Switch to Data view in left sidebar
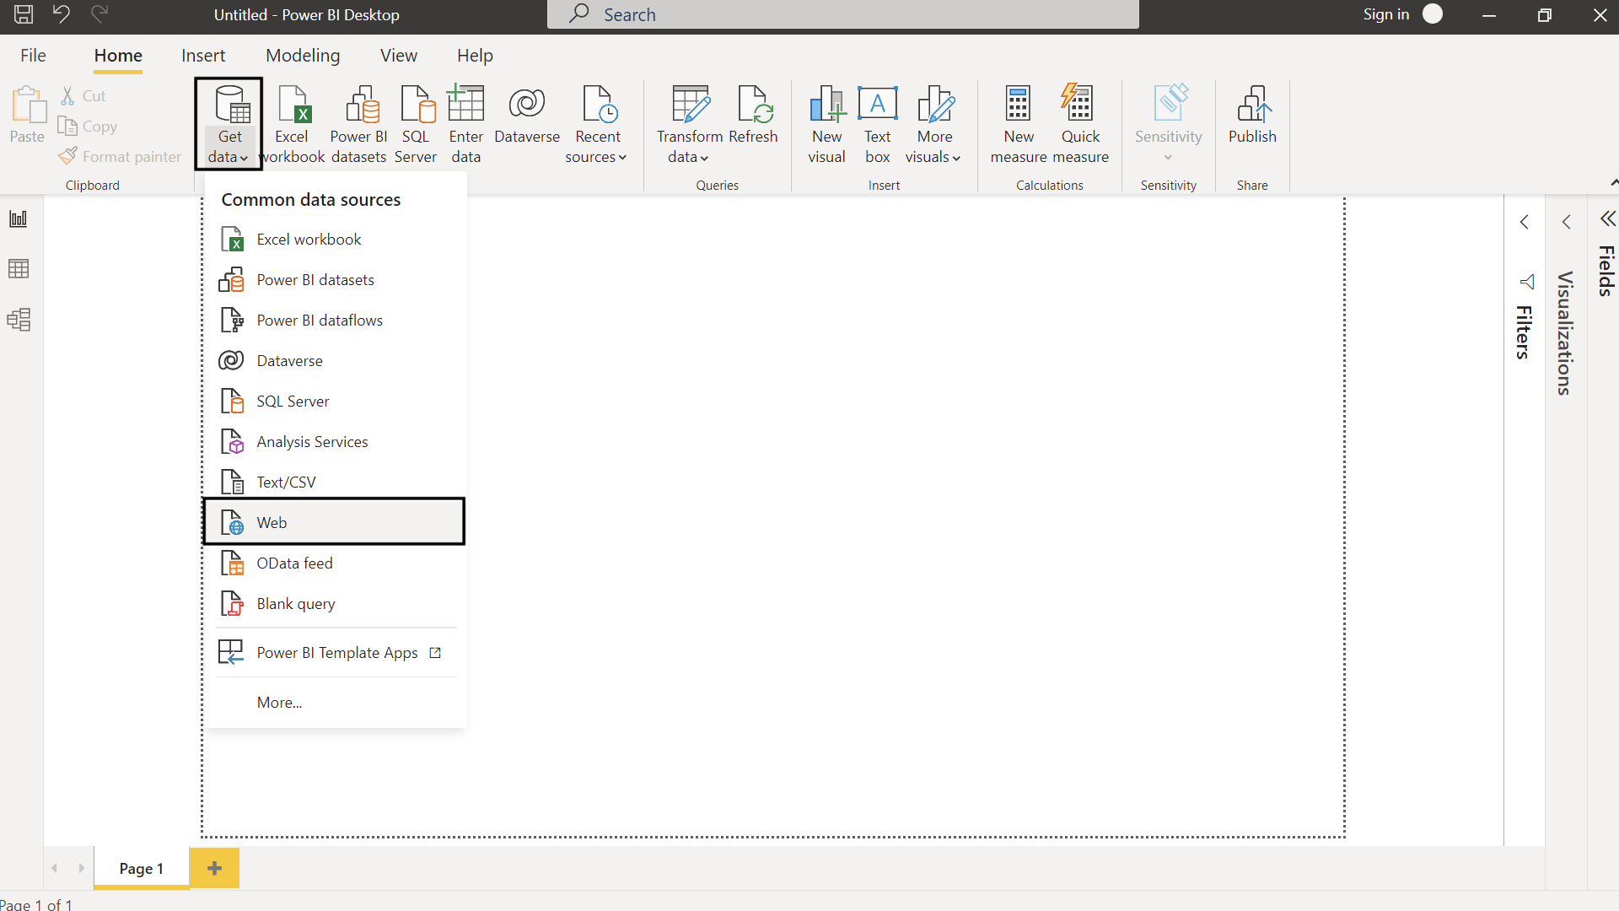The width and height of the screenshot is (1619, 911). pyautogui.click(x=19, y=269)
